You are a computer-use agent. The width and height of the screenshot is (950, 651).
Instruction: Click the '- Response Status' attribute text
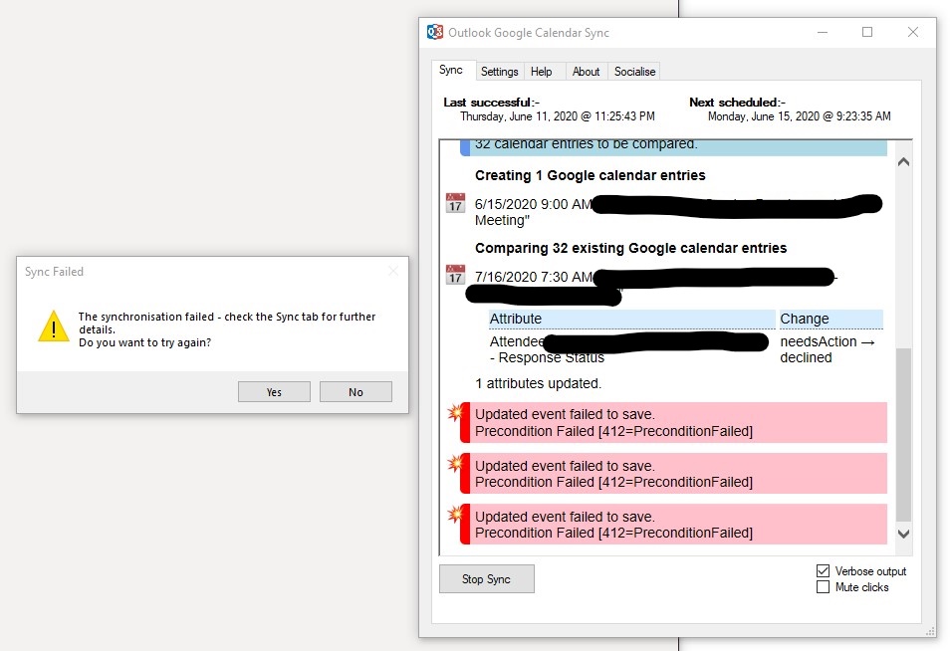click(x=547, y=358)
